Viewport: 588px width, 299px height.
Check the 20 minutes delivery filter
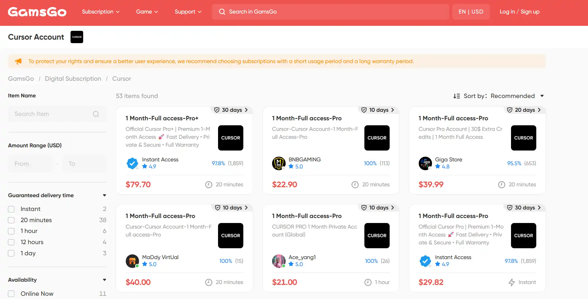(x=11, y=220)
